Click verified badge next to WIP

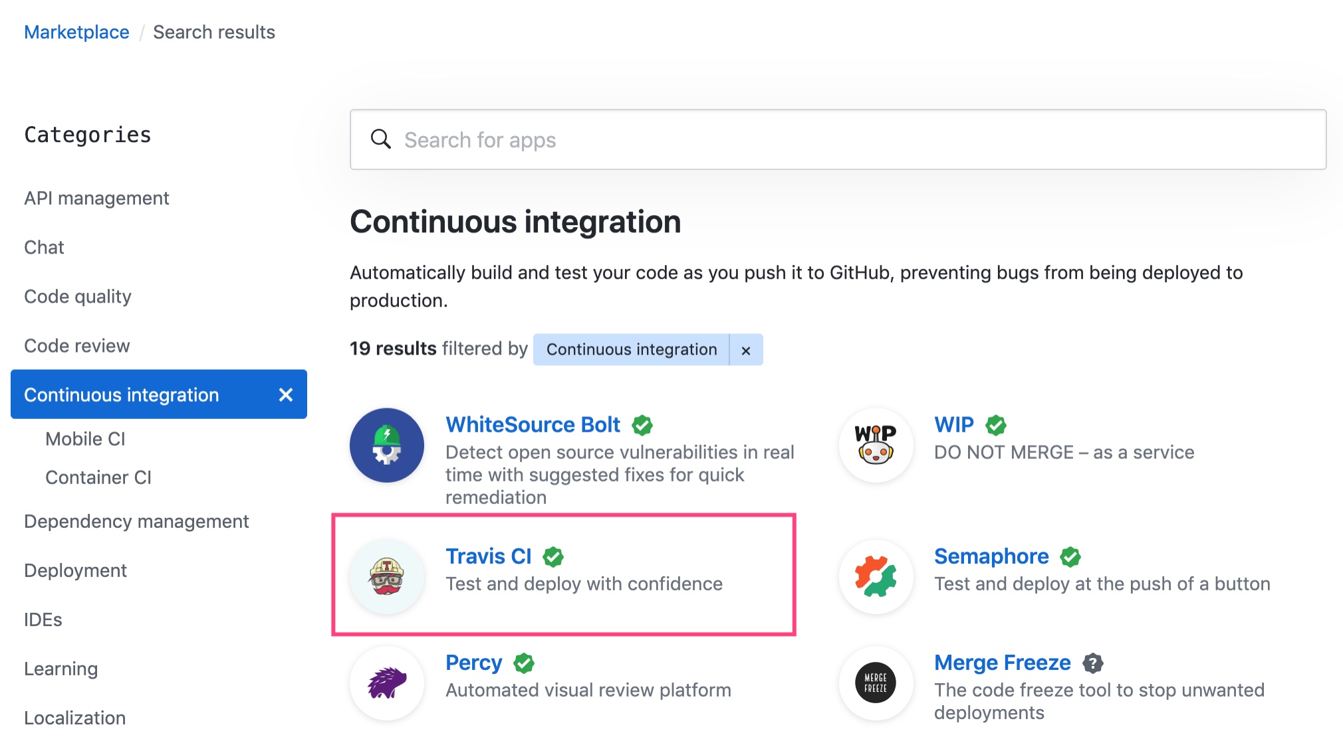coord(996,425)
